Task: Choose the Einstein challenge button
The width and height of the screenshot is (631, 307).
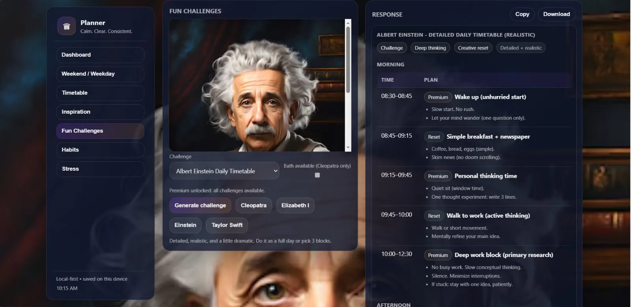Action: 185,225
